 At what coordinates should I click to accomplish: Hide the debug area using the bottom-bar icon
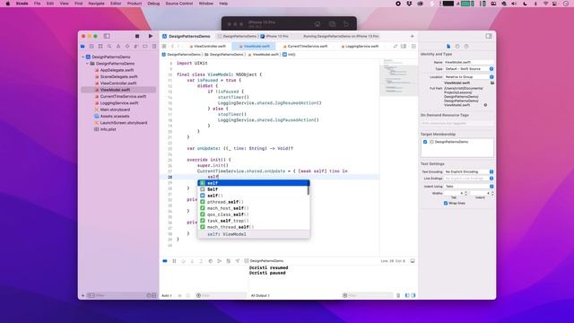(413, 261)
